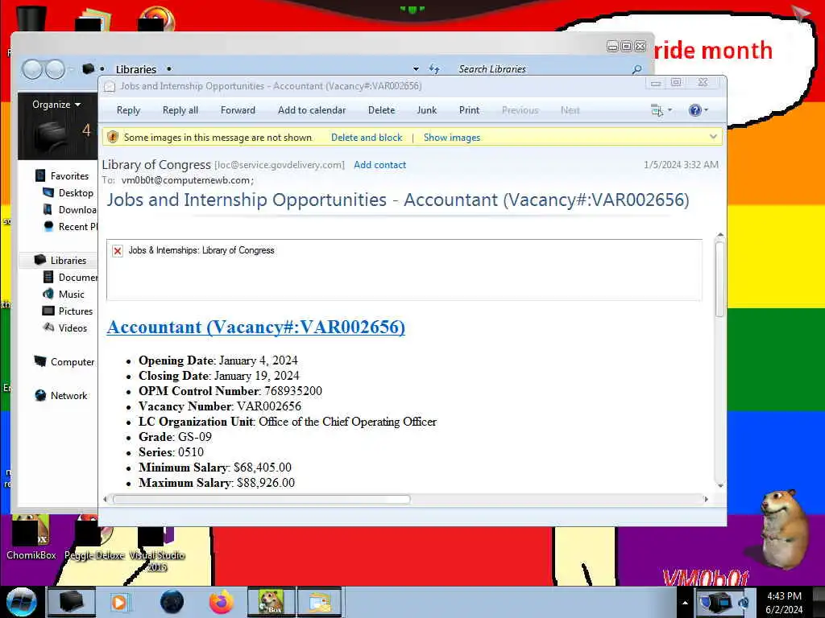Show hidden tray icons arrow
The height and width of the screenshot is (618, 825).
click(x=685, y=603)
